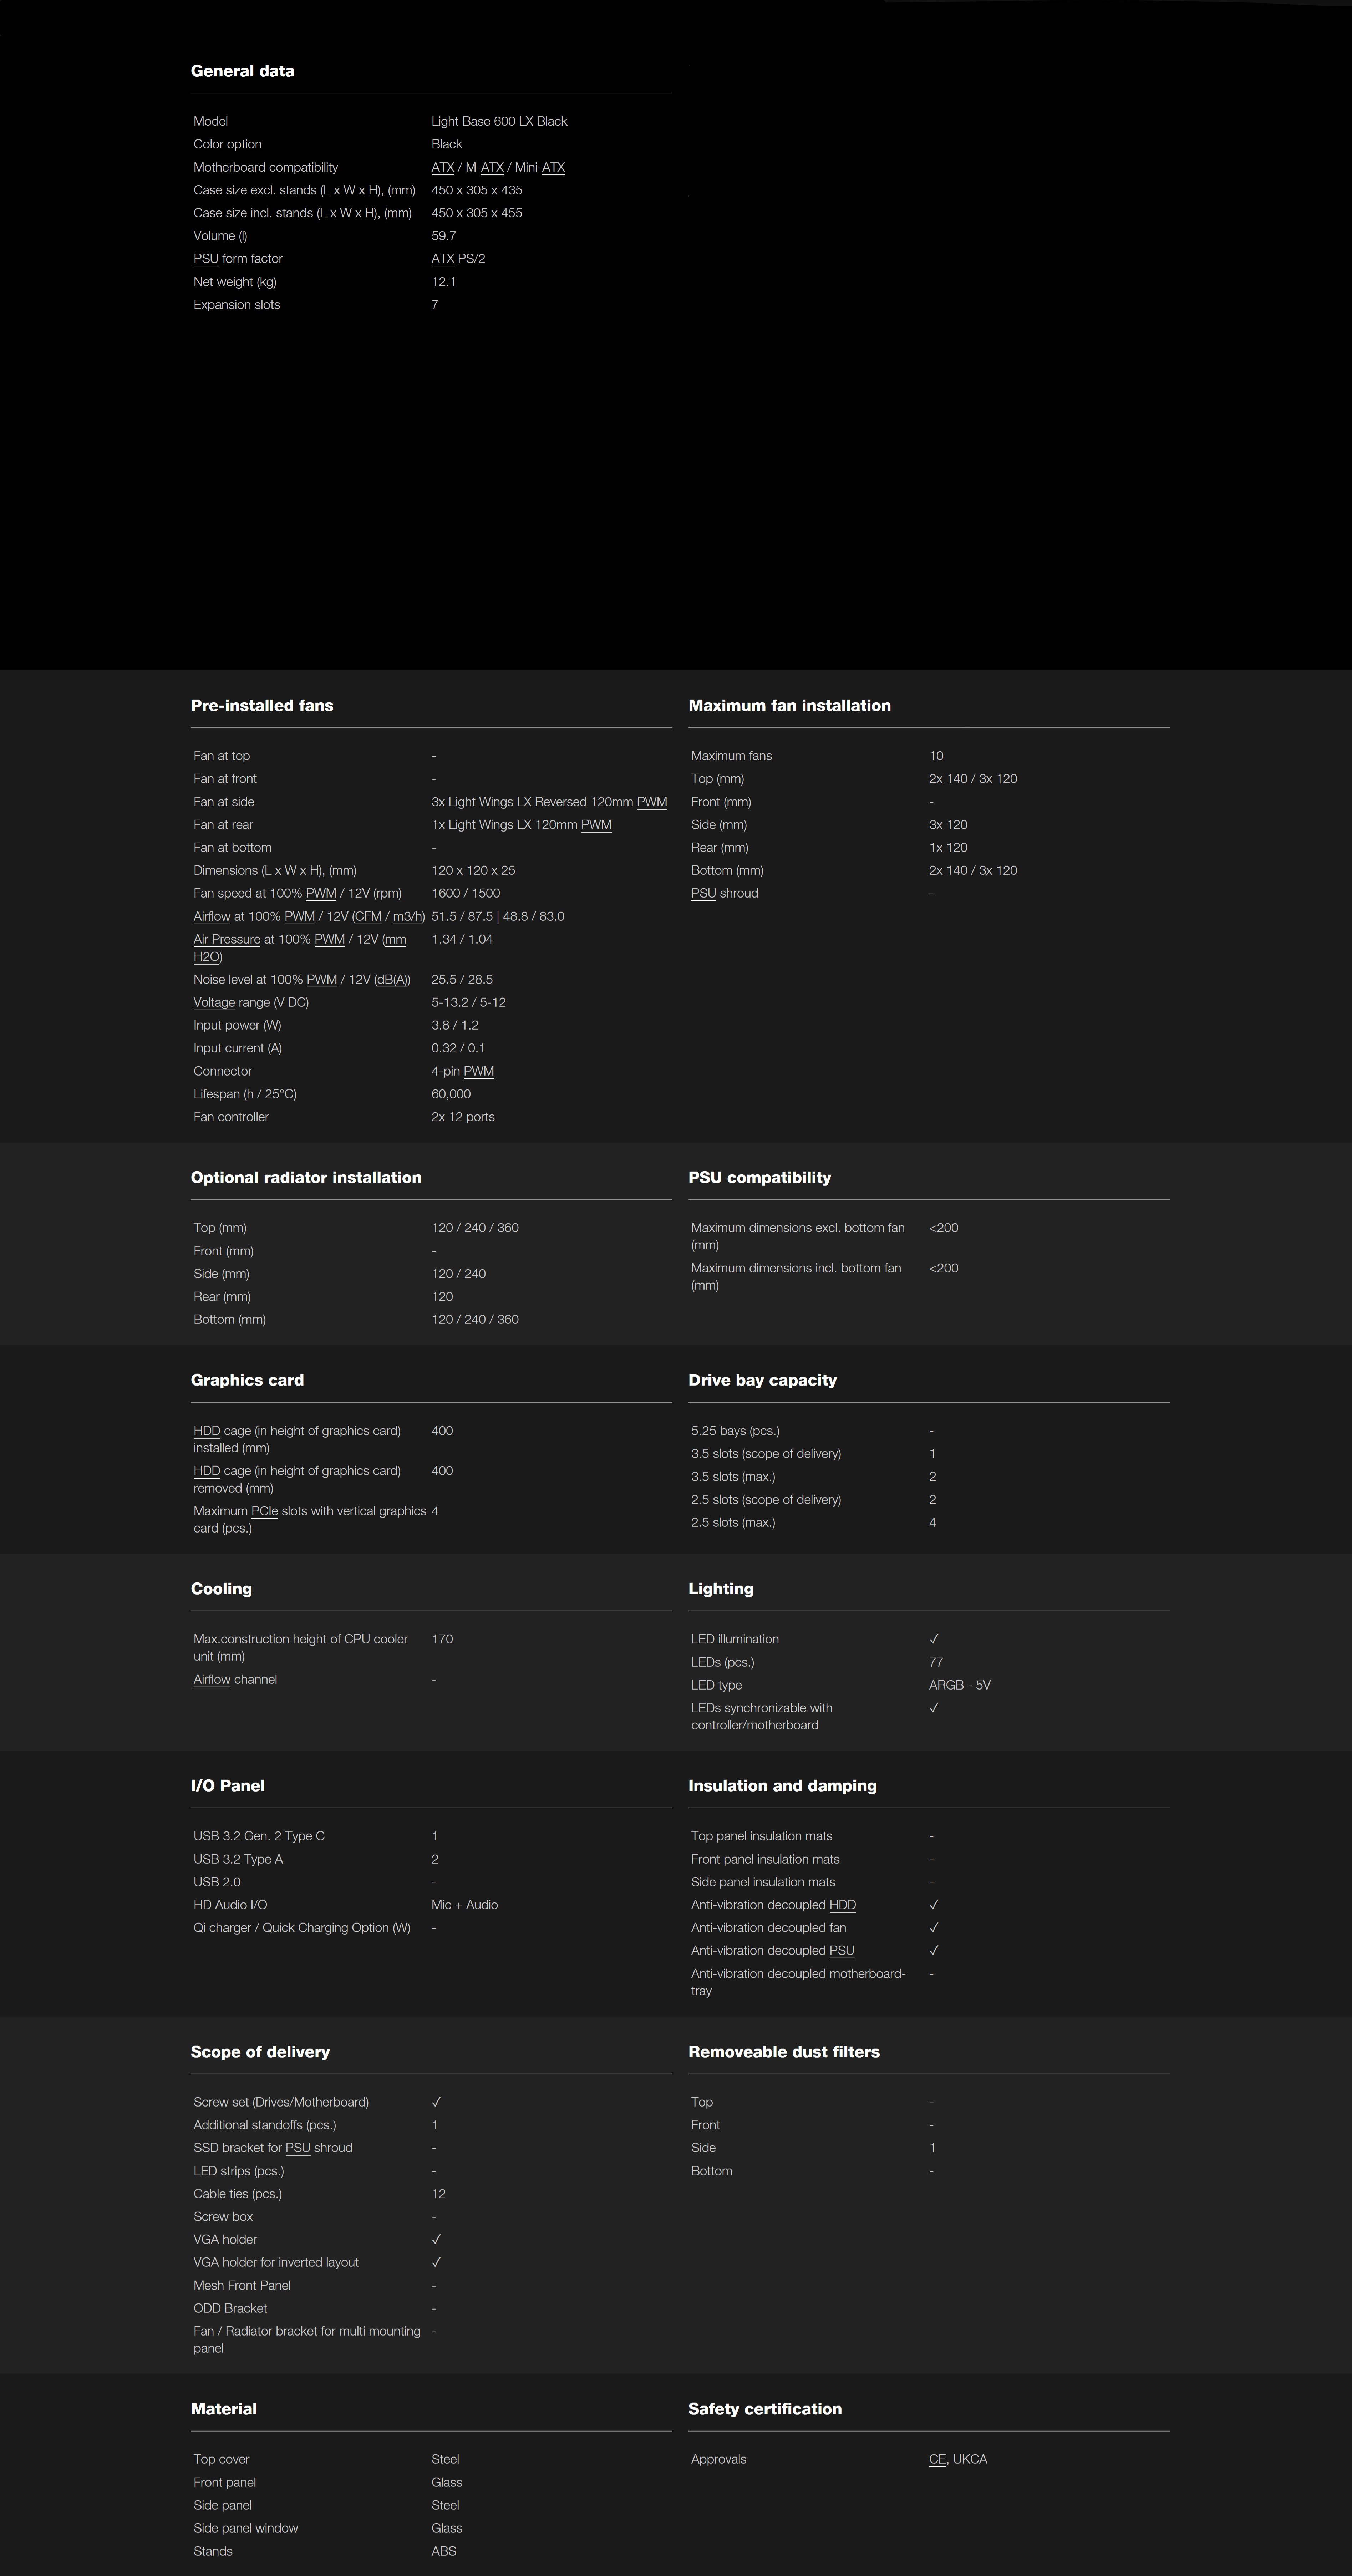Click the 'Safety certification' heading
This screenshot has height=2576, width=1352.
765,2409
